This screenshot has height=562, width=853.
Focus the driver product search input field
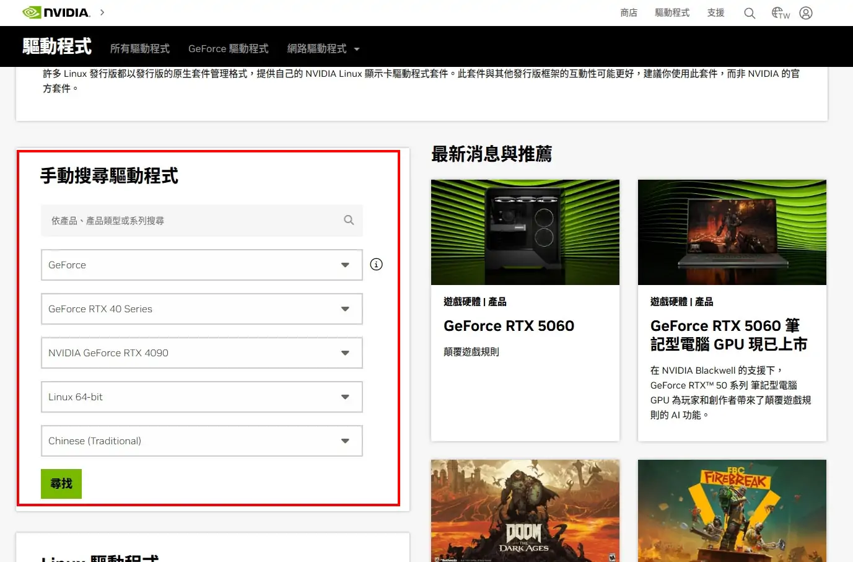coord(192,221)
